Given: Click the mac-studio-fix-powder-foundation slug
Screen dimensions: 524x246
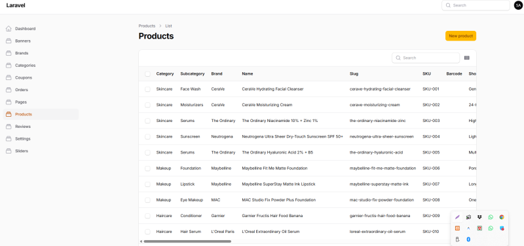Looking at the screenshot, I should pos(382,200).
